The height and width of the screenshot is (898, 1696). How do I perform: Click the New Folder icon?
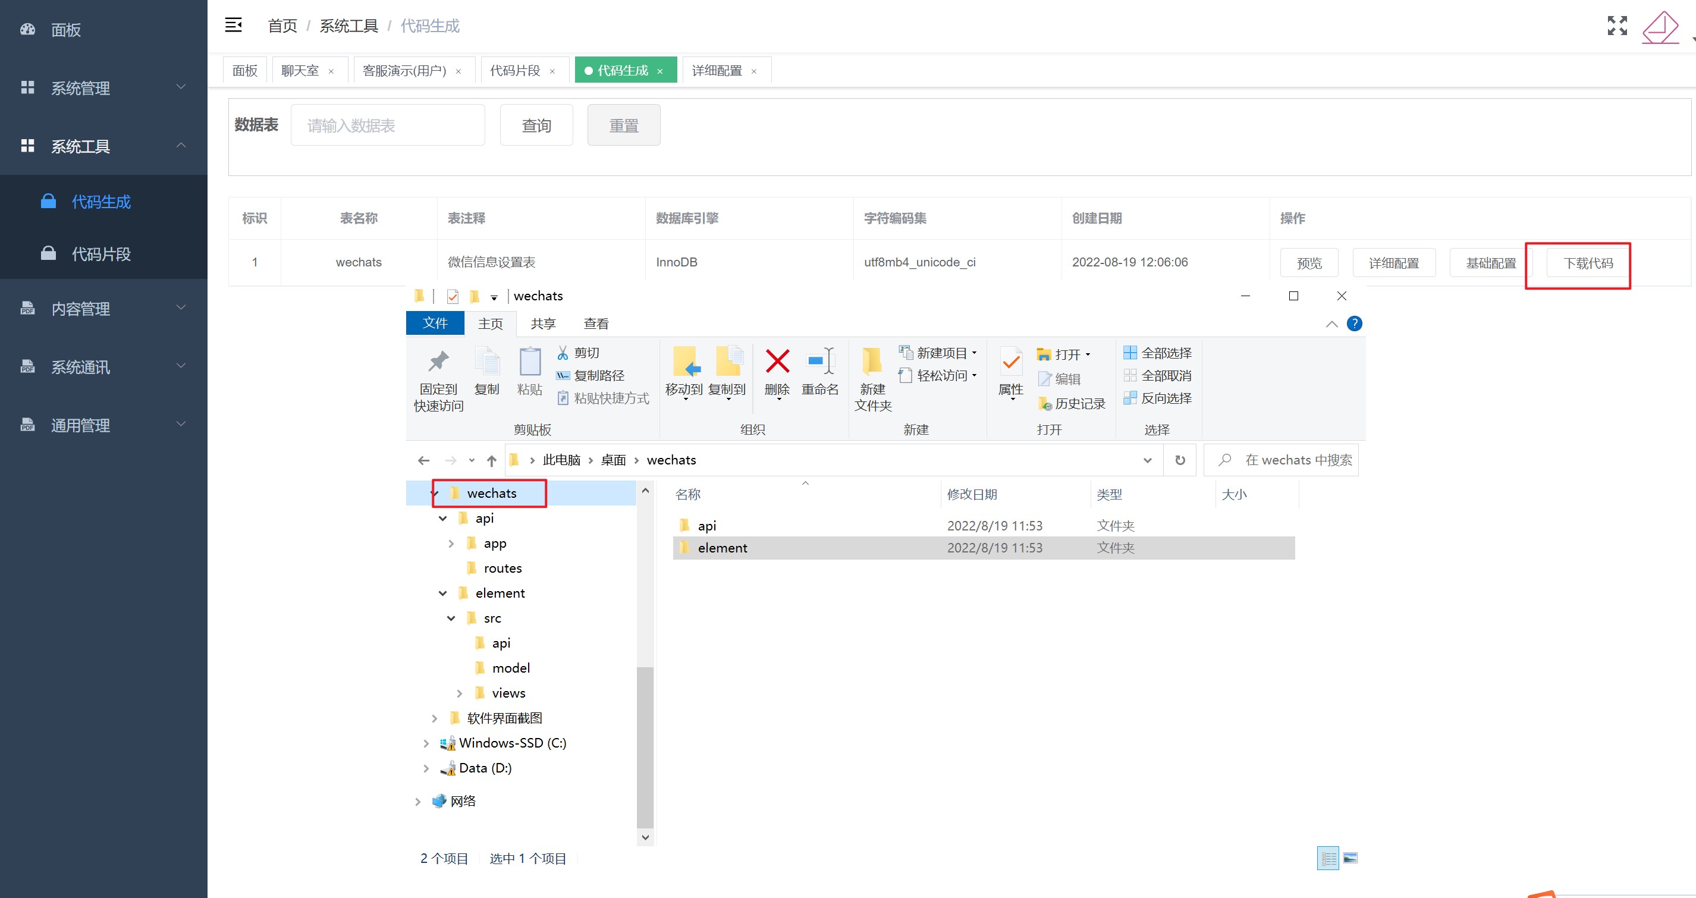(x=872, y=362)
